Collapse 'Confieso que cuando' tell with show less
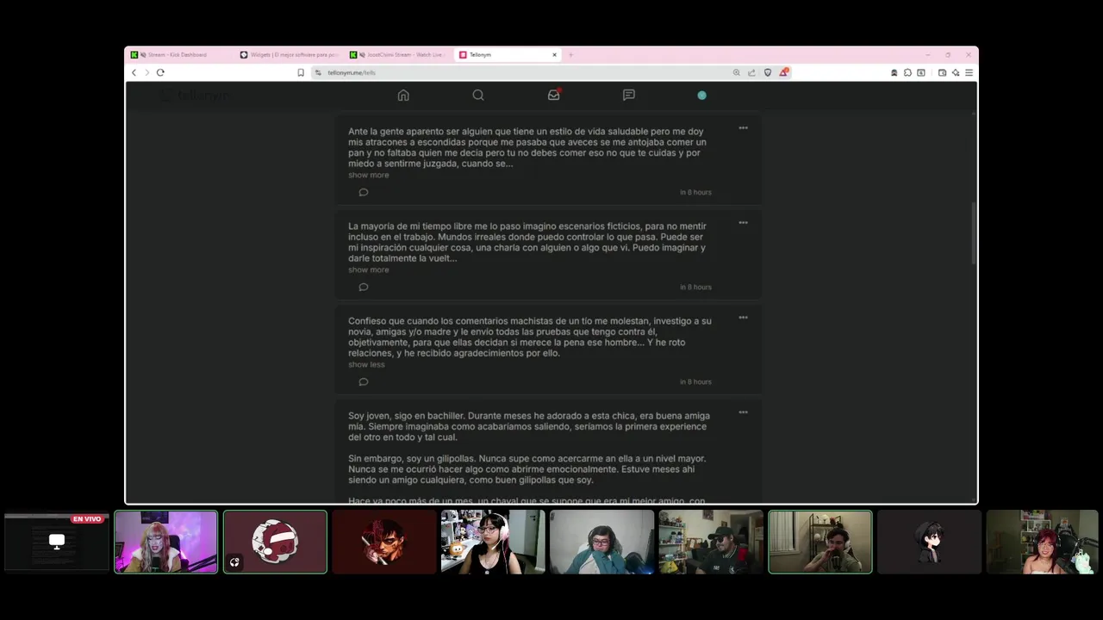This screenshot has width=1103, height=620. 366,364
